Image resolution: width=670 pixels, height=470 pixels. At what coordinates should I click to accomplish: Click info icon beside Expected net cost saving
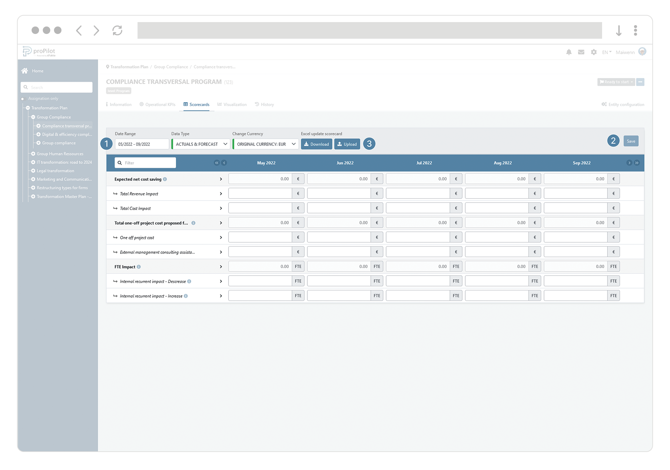(165, 179)
